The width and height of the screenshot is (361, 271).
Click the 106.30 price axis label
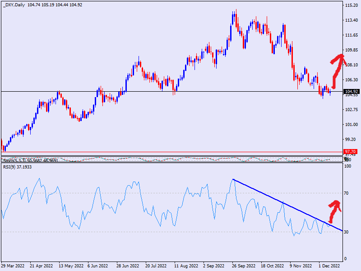tap(352, 80)
